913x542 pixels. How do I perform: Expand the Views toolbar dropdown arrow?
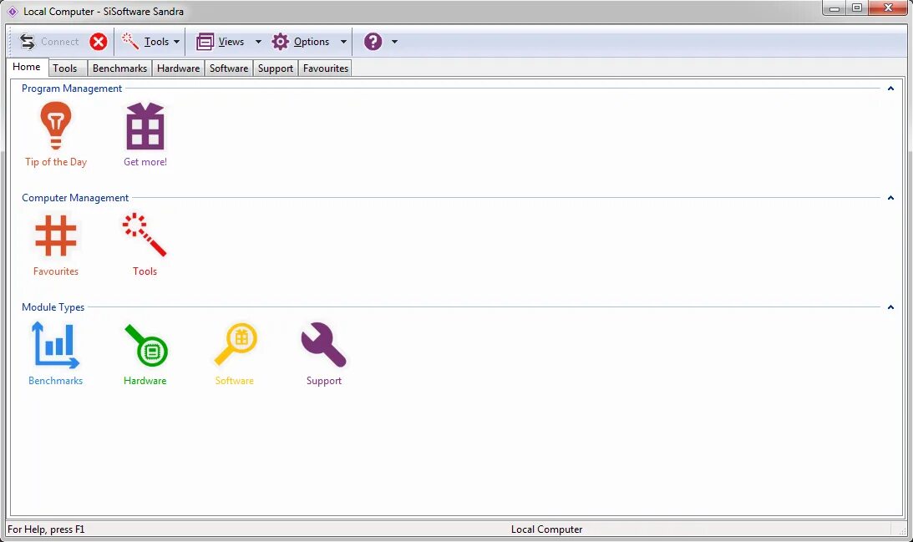[258, 42]
